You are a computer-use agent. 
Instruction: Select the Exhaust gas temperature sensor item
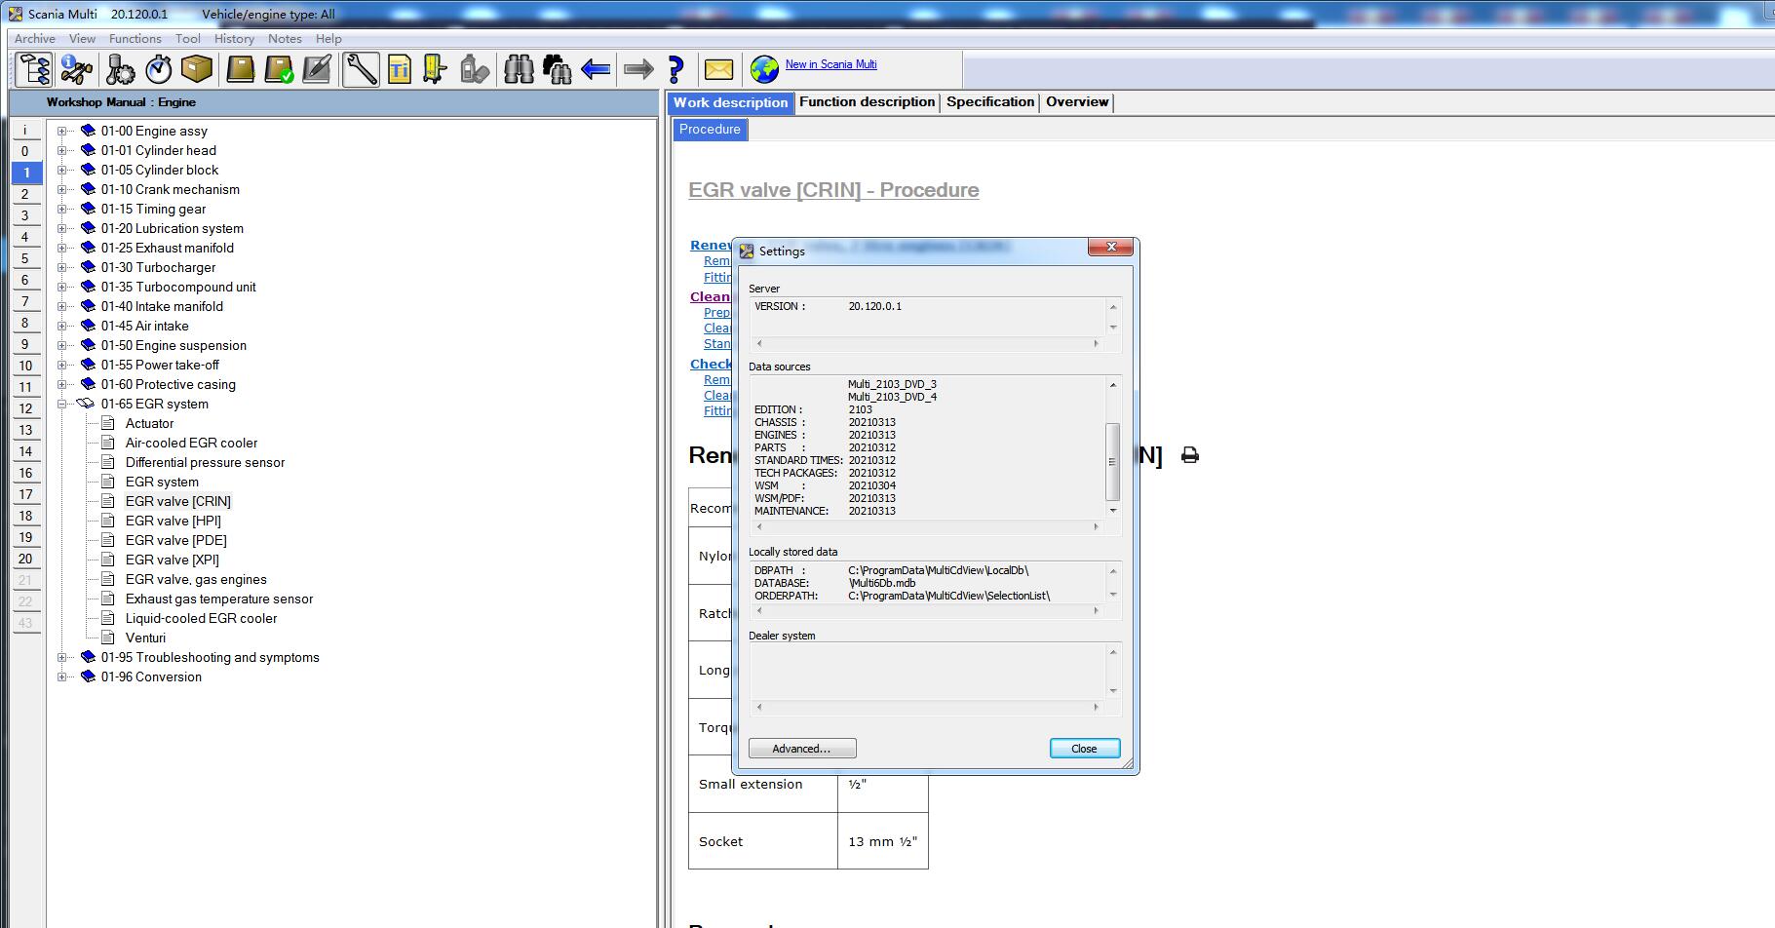click(x=219, y=599)
